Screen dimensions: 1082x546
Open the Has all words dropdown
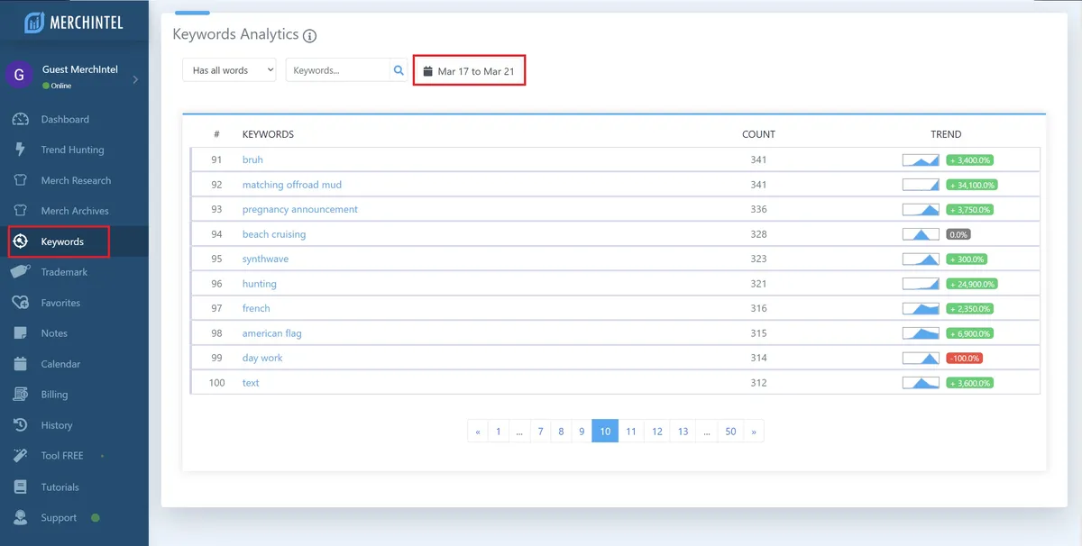tap(228, 69)
